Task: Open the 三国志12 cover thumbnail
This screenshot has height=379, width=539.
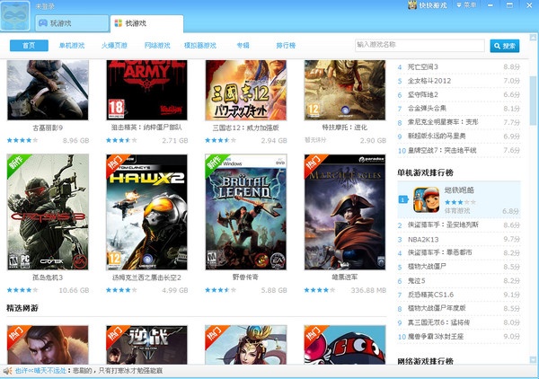Action: [246, 90]
